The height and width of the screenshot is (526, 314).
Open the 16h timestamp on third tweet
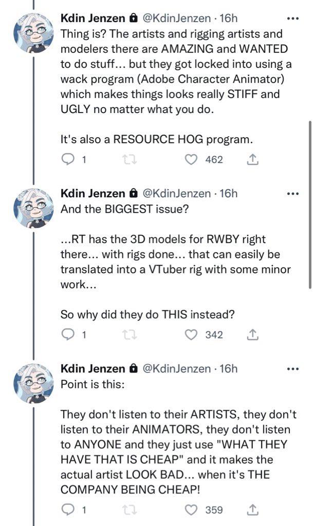[x=229, y=369]
